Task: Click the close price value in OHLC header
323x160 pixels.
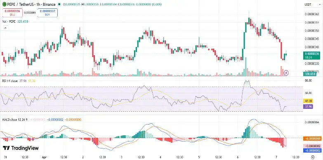Action: tap(127, 4)
